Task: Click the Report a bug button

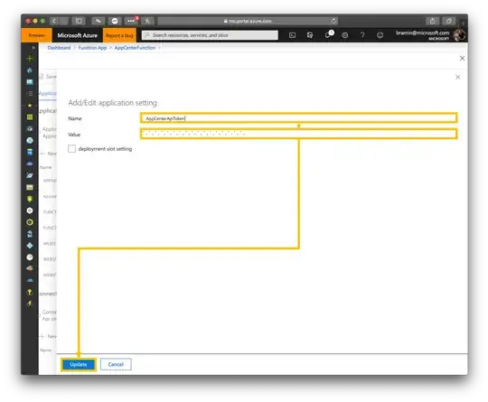Action: tap(119, 35)
